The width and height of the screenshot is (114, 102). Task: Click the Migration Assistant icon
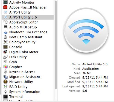coord(5,77)
